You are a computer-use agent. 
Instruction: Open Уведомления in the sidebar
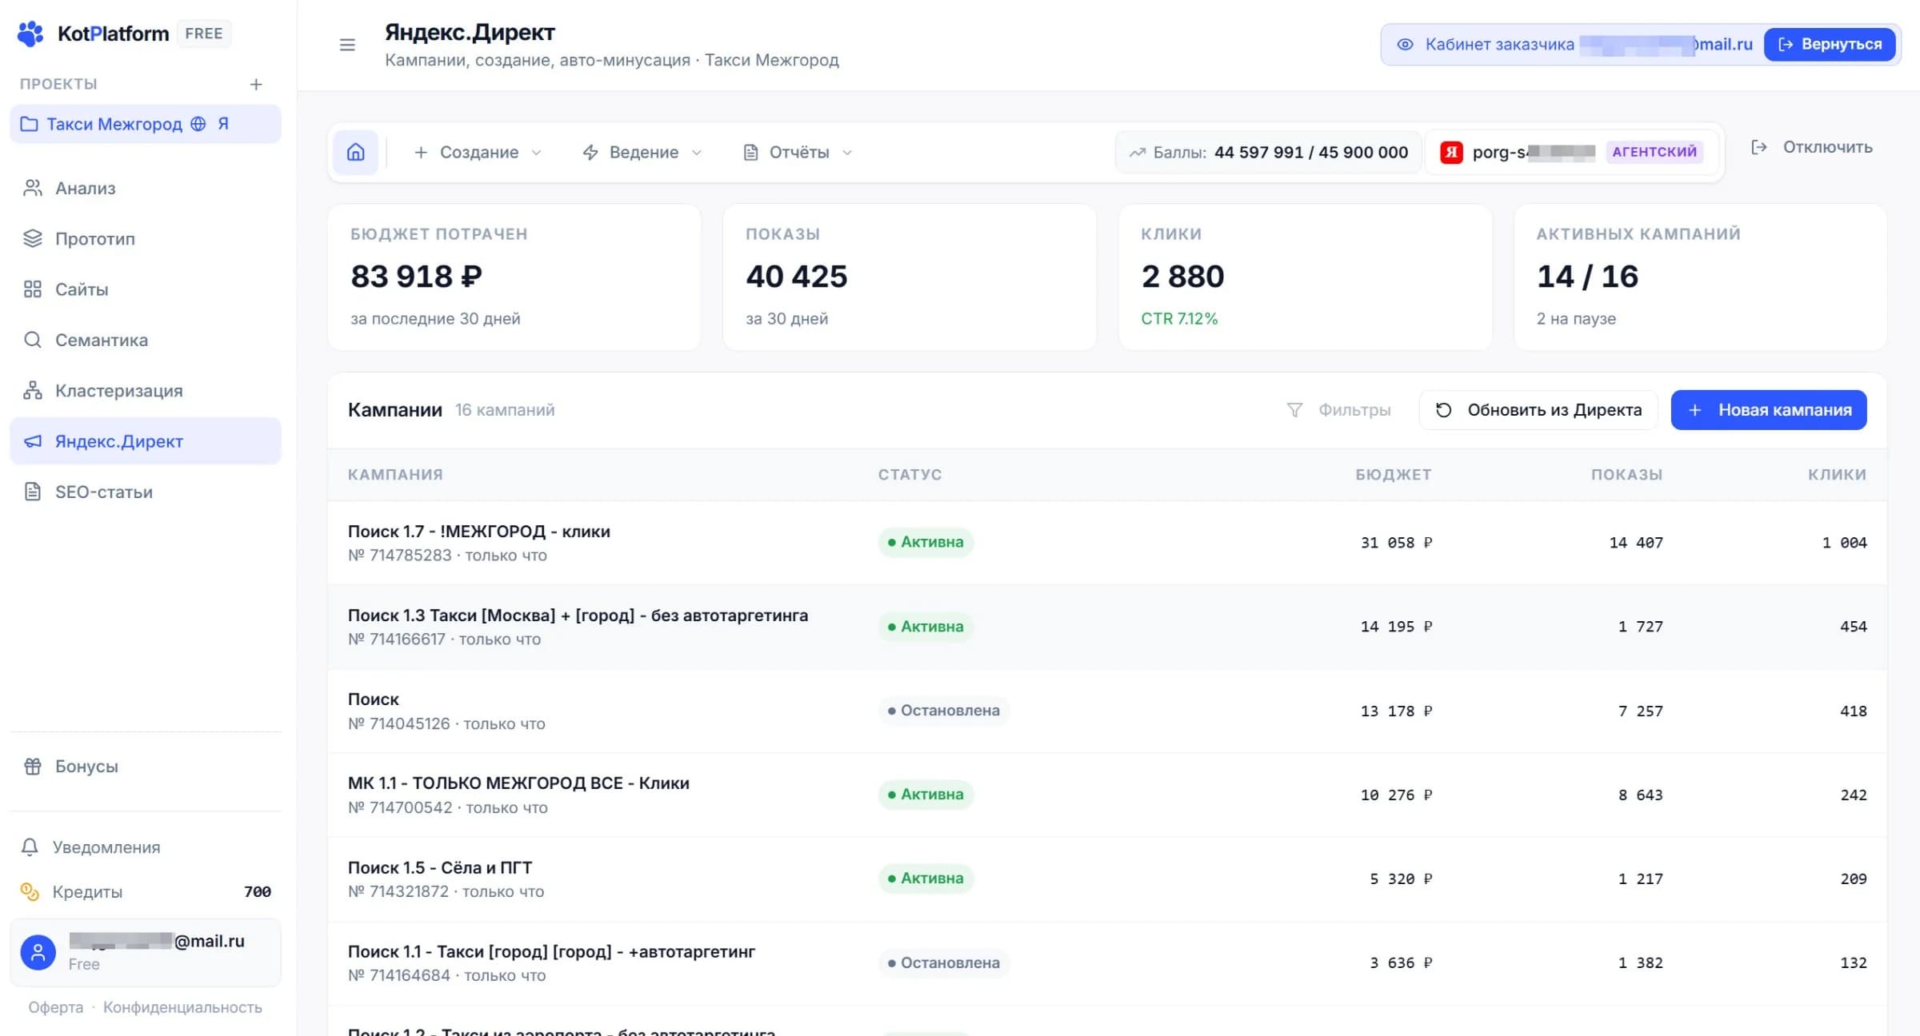[146, 847]
